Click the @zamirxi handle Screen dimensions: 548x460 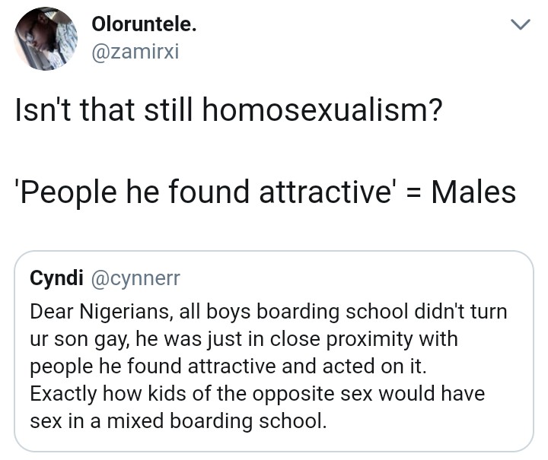(135, 53)
